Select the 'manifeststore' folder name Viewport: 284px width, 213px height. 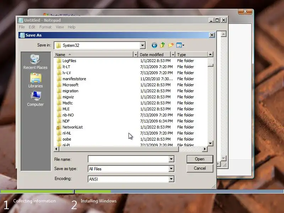pyautogui.click(x=74, y=79)
